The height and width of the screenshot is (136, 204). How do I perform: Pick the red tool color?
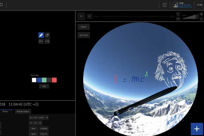click(x=54, y=80)
